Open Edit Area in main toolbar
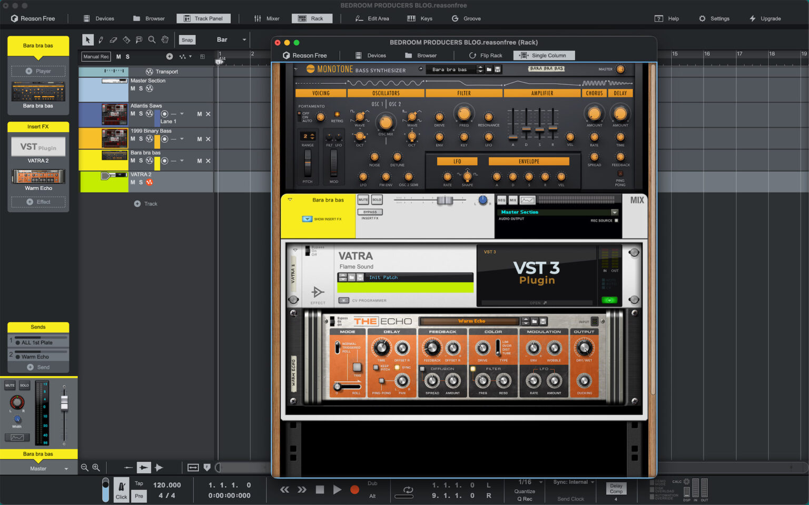This screenshot has height=505, width=809. [372, 18]
